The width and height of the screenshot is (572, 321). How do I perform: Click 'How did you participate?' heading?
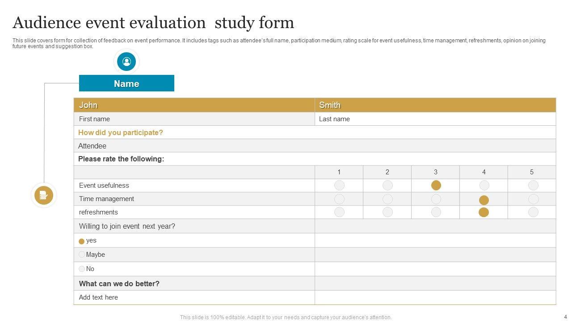tap(121, 132)
